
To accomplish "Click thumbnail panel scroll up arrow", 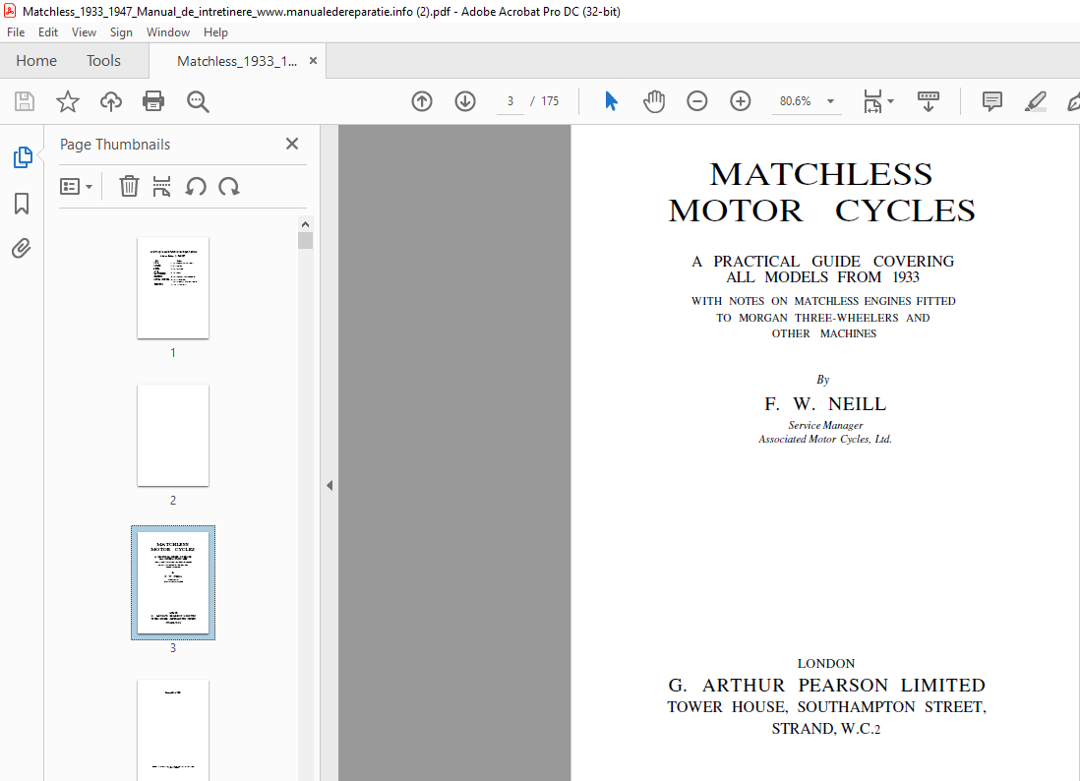I will [305, 224].
